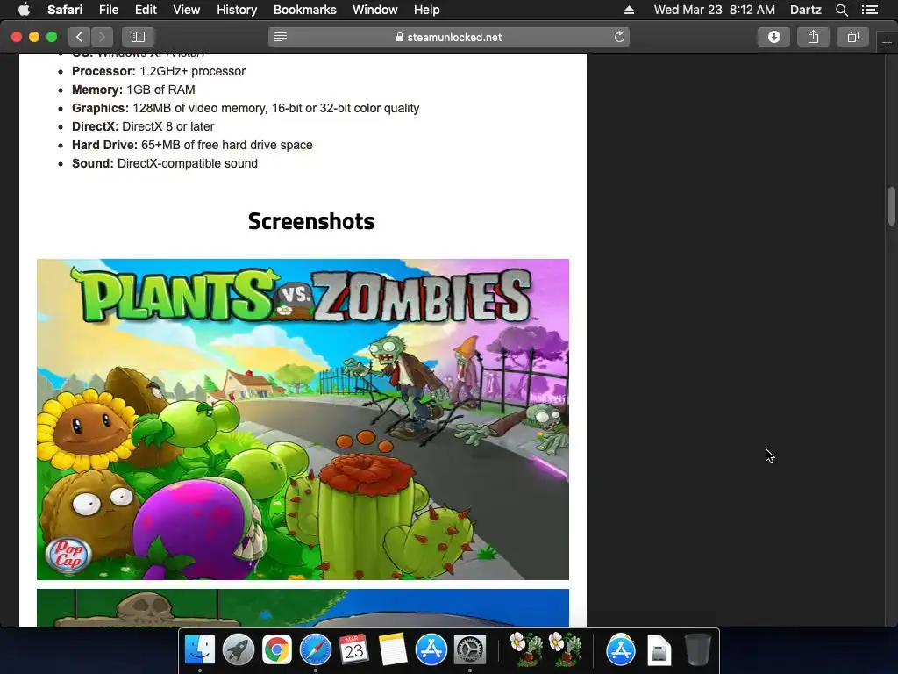Click the Dartz user name in menu bar
Viewport: 898px width, 674px height.
pos(805,10)
